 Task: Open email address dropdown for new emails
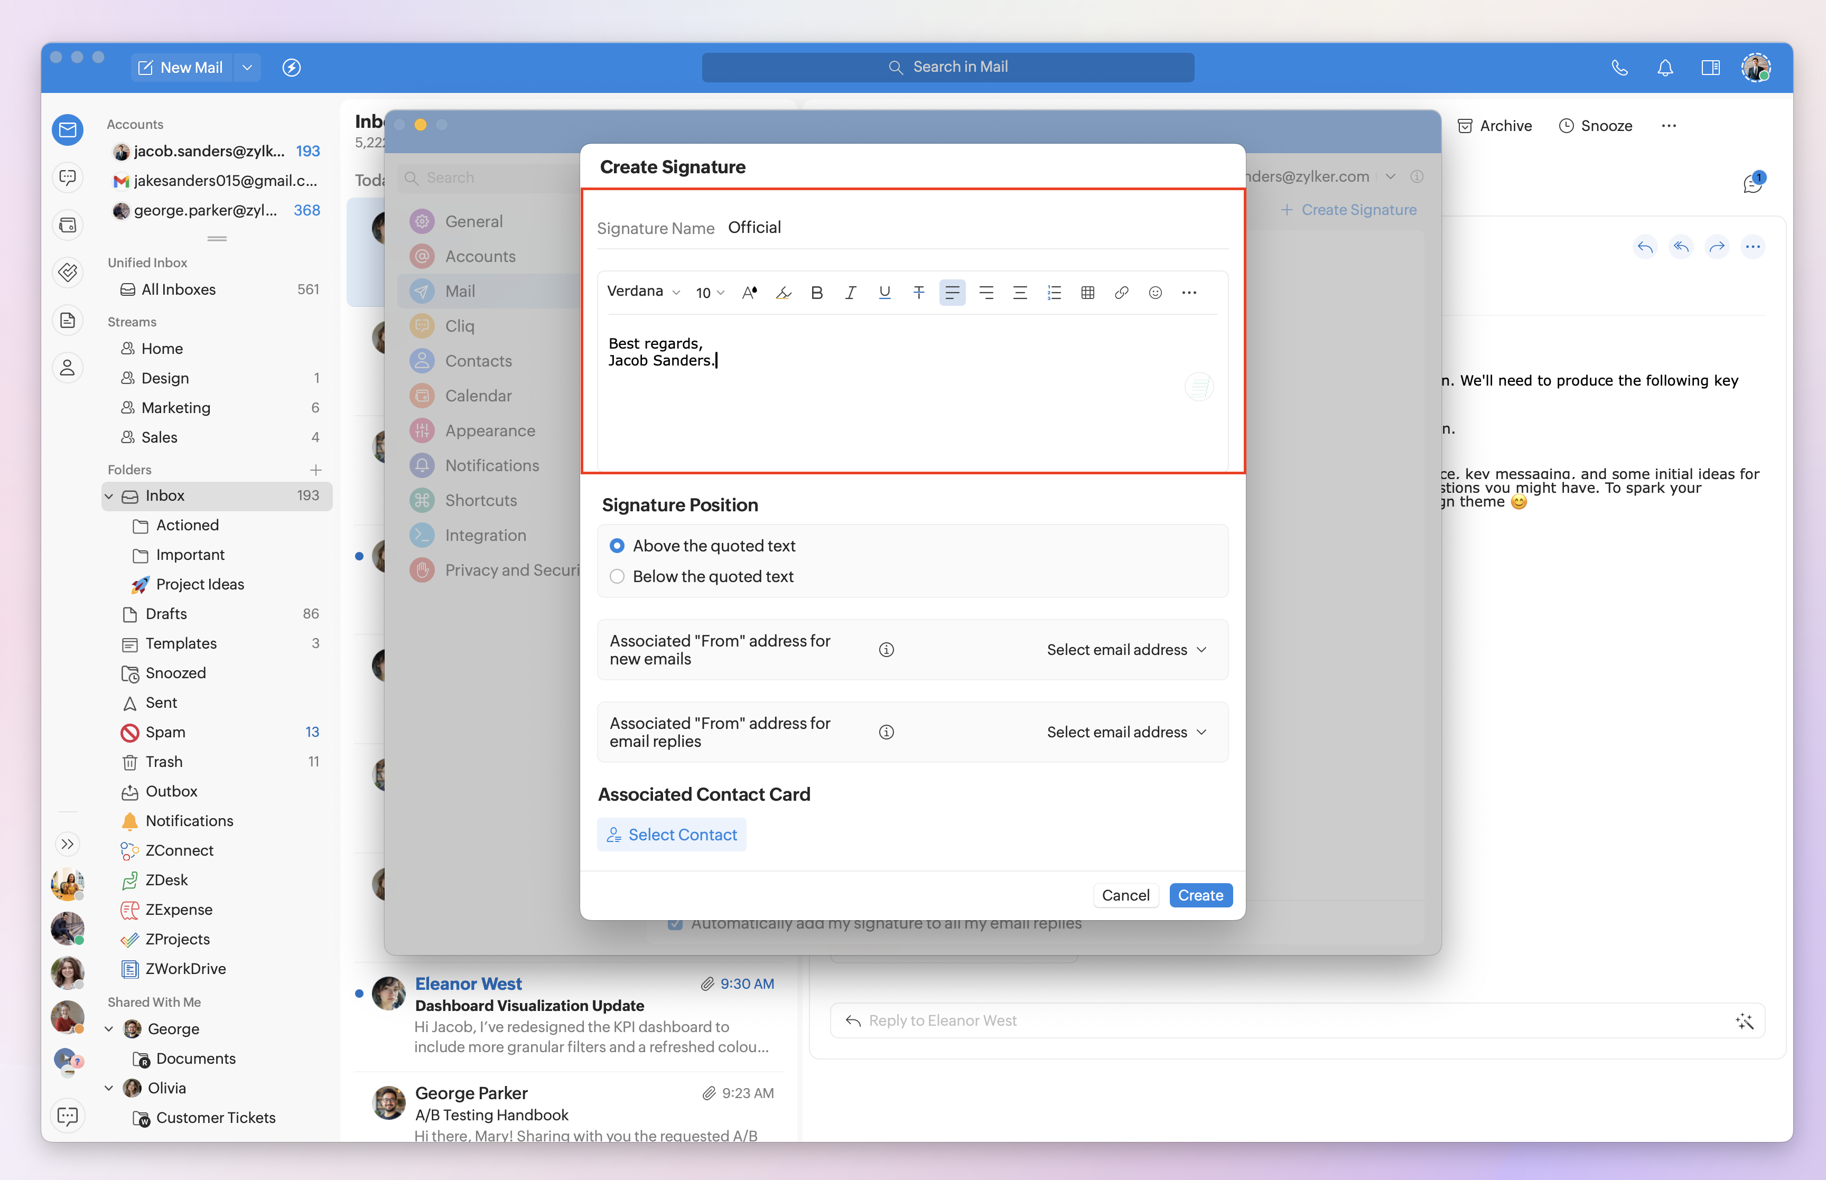1126,650
